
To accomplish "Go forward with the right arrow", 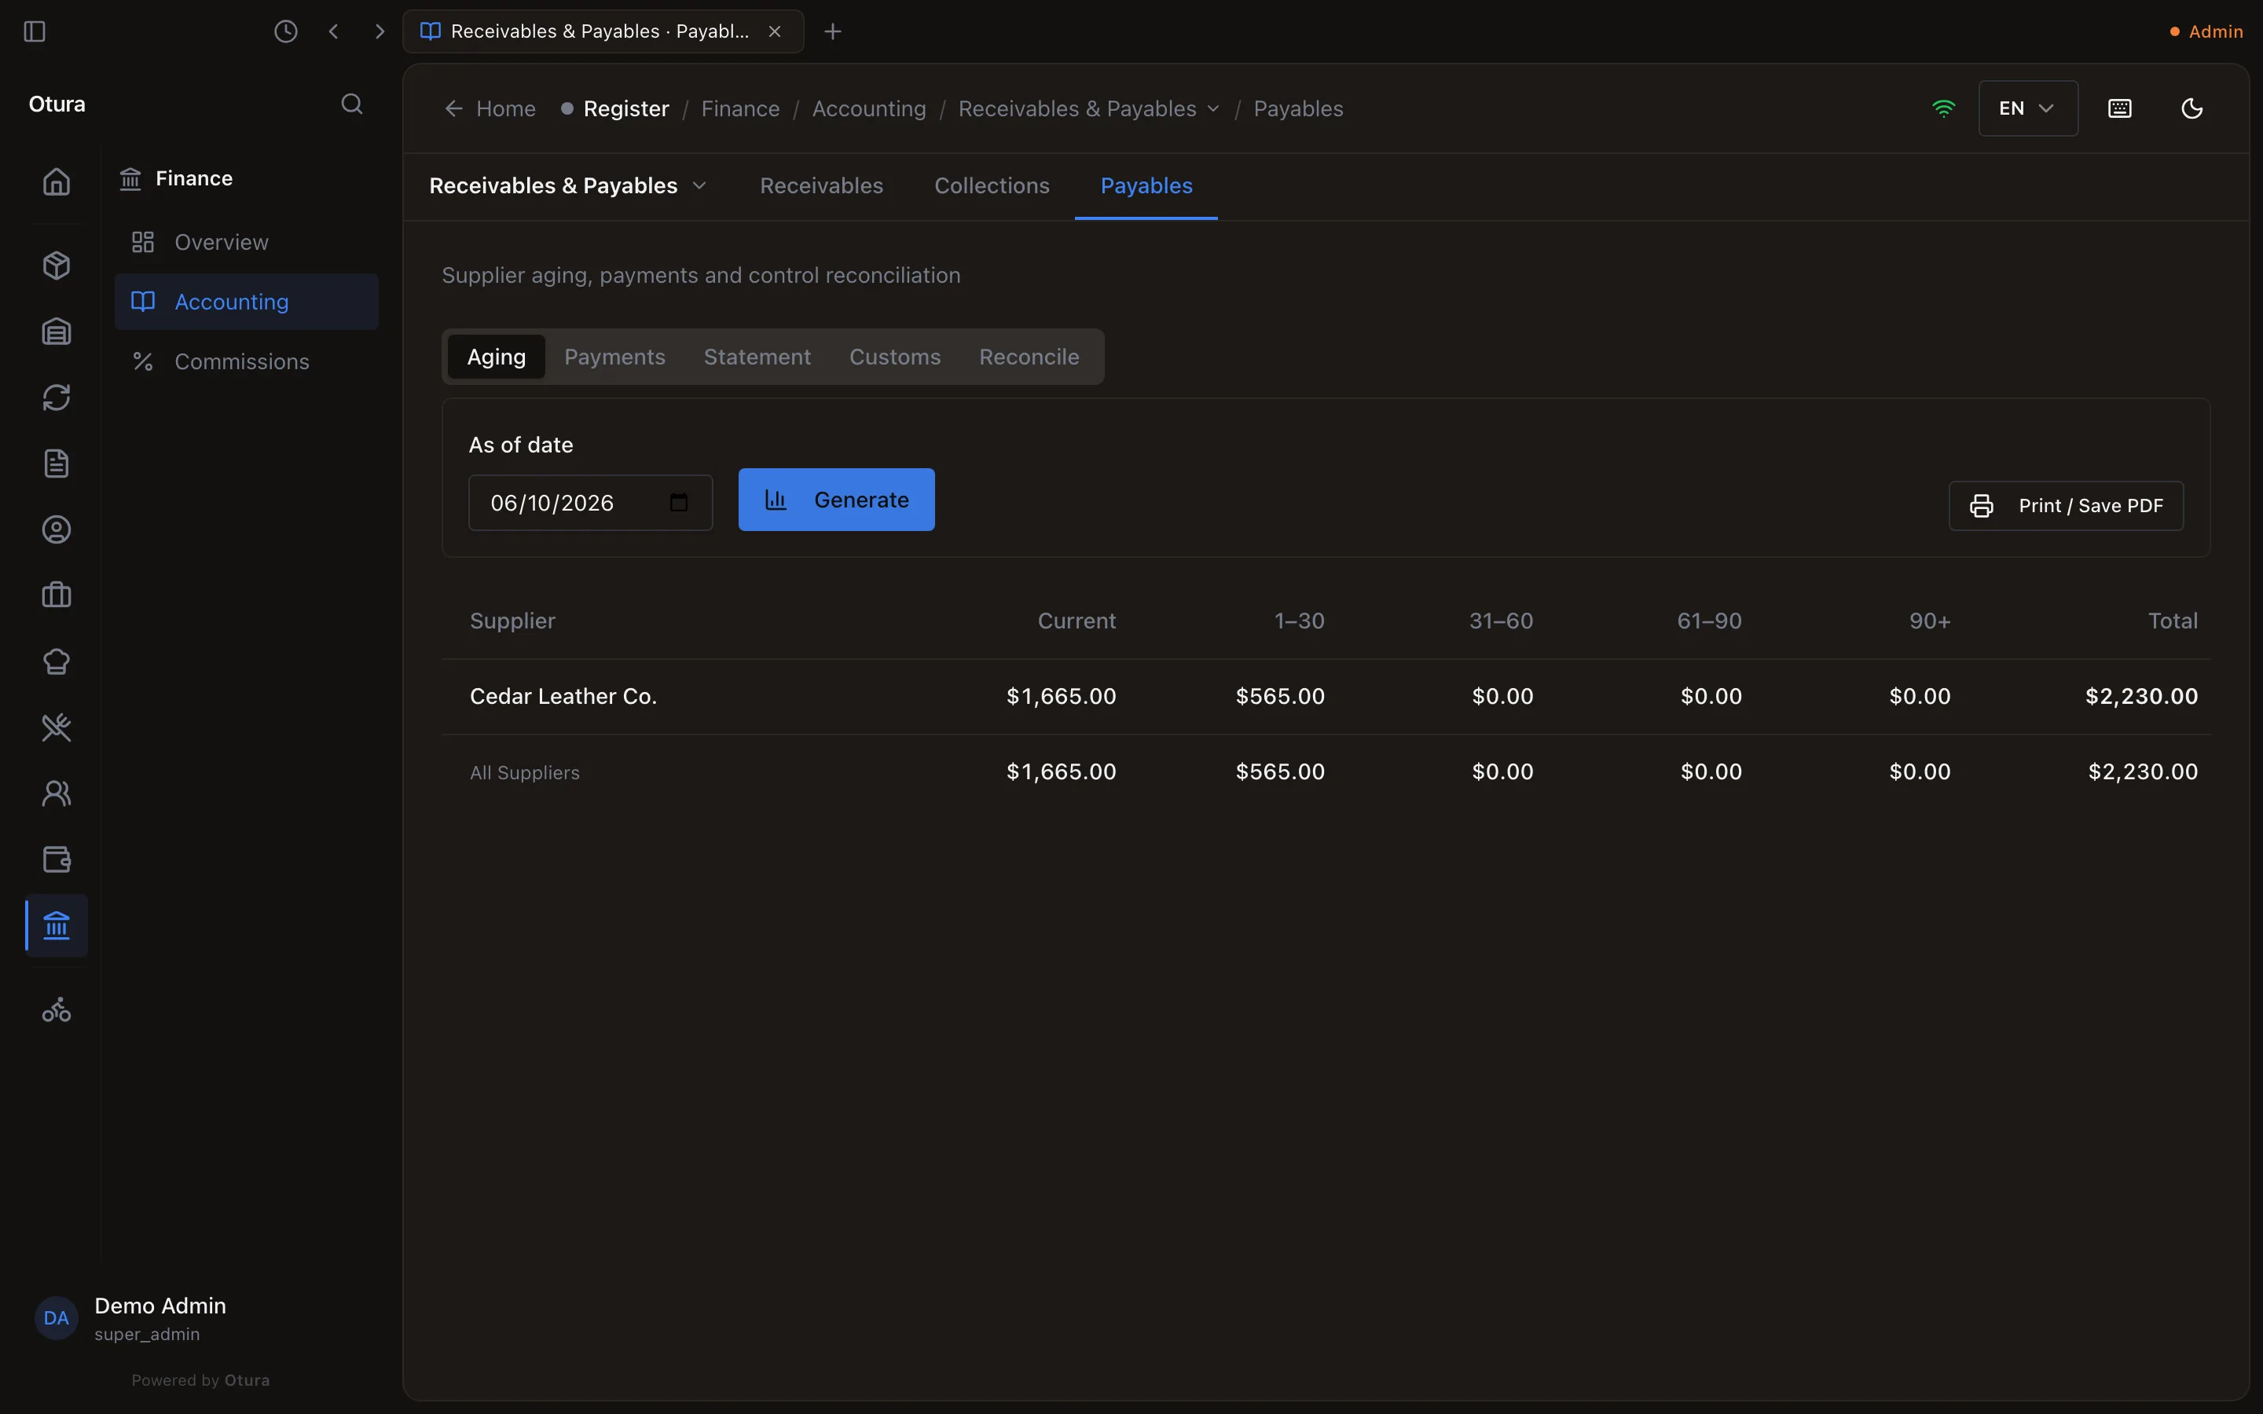I will (x=379, y=31).
